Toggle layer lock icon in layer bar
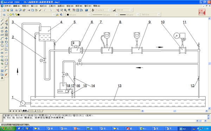This screenshot has width=211, height=131. [16, 15]
